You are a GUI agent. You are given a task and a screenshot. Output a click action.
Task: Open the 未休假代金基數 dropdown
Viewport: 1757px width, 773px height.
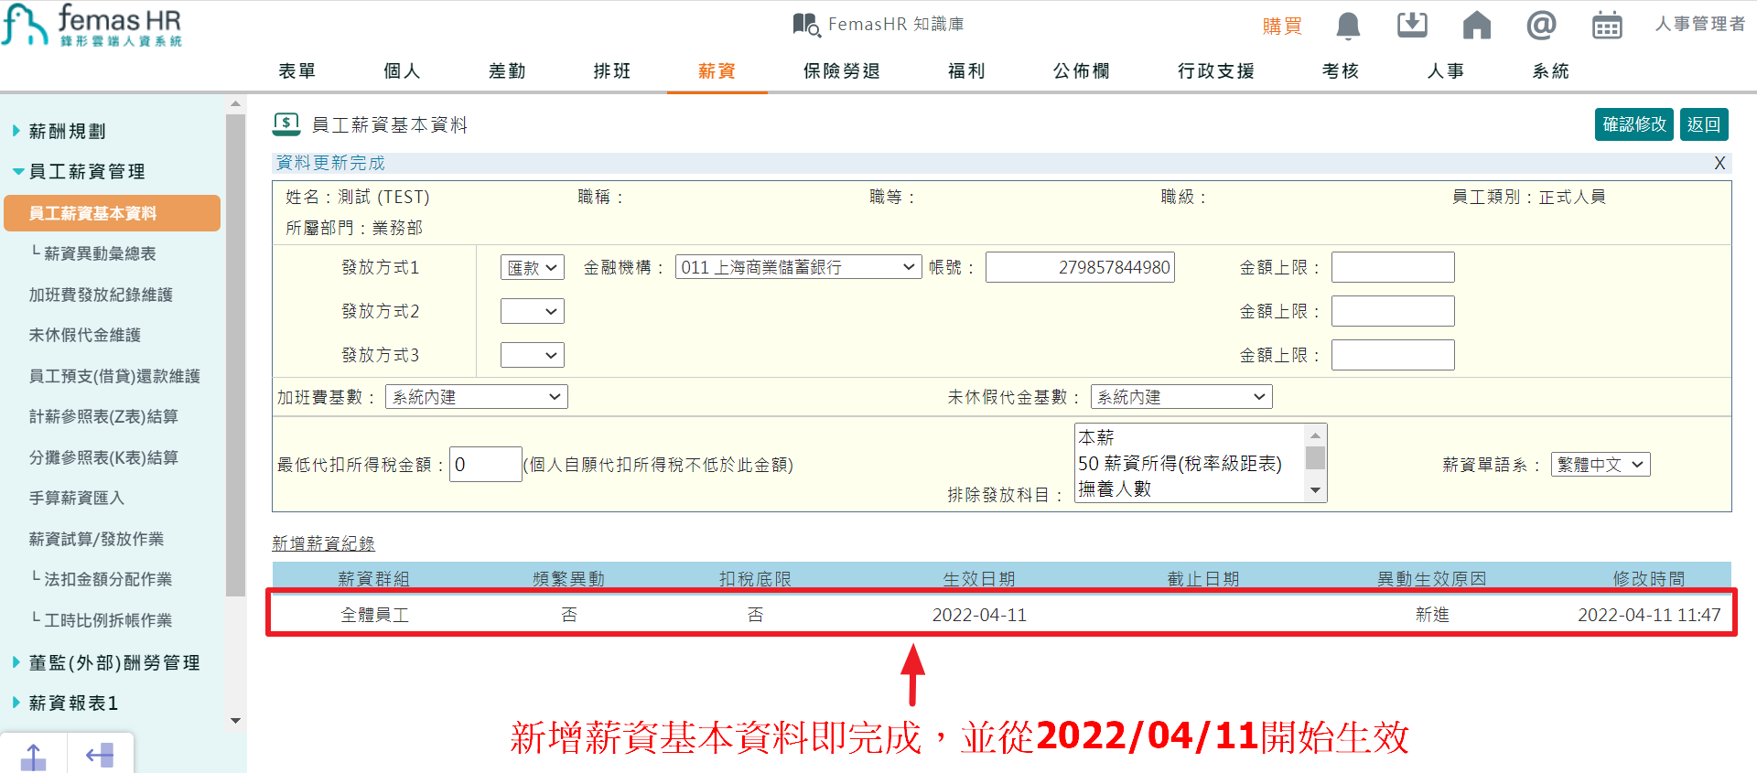[1181, 397]
